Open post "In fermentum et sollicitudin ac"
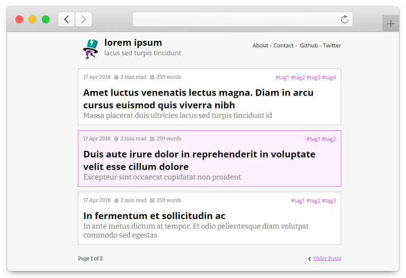The width and height of the screenshot is (406, 278). click(154, 216)
